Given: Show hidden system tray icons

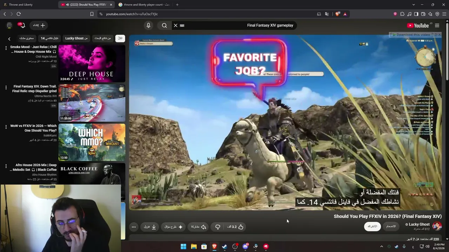Looking at the screenshot, I should coord(382,246).
